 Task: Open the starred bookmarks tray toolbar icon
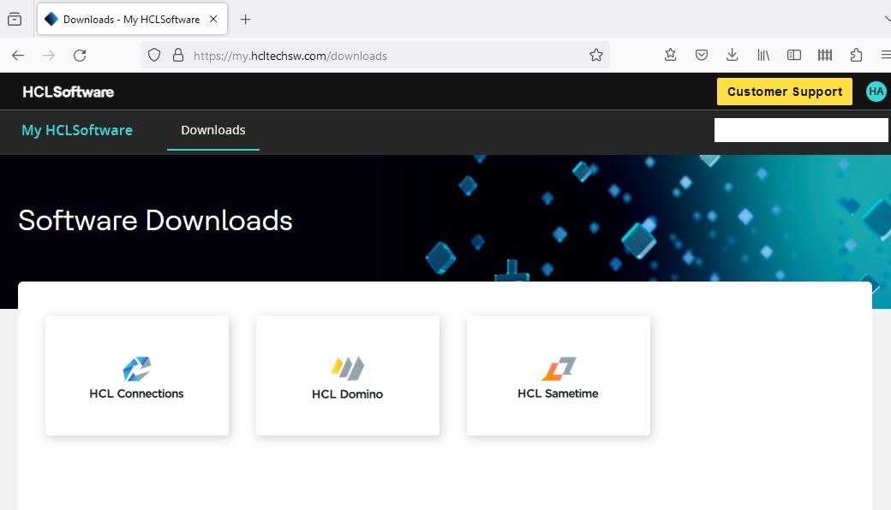click(x=671, y=55)
